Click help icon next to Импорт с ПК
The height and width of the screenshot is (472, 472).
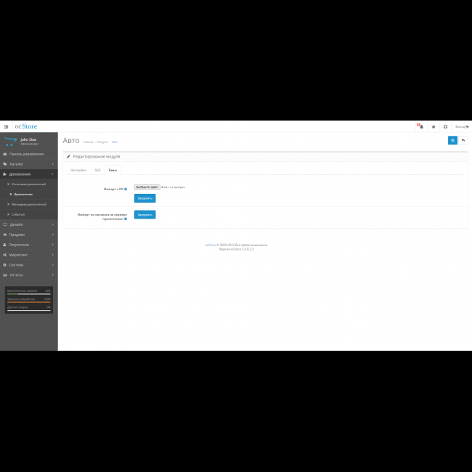125,188
